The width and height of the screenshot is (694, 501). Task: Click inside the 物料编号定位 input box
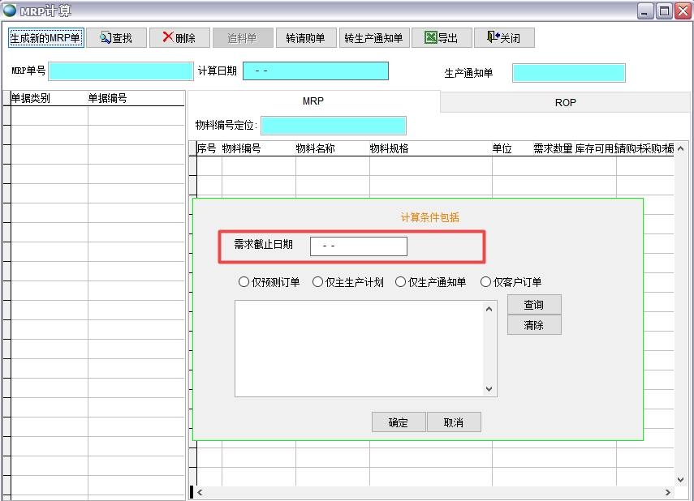point(334,125)
